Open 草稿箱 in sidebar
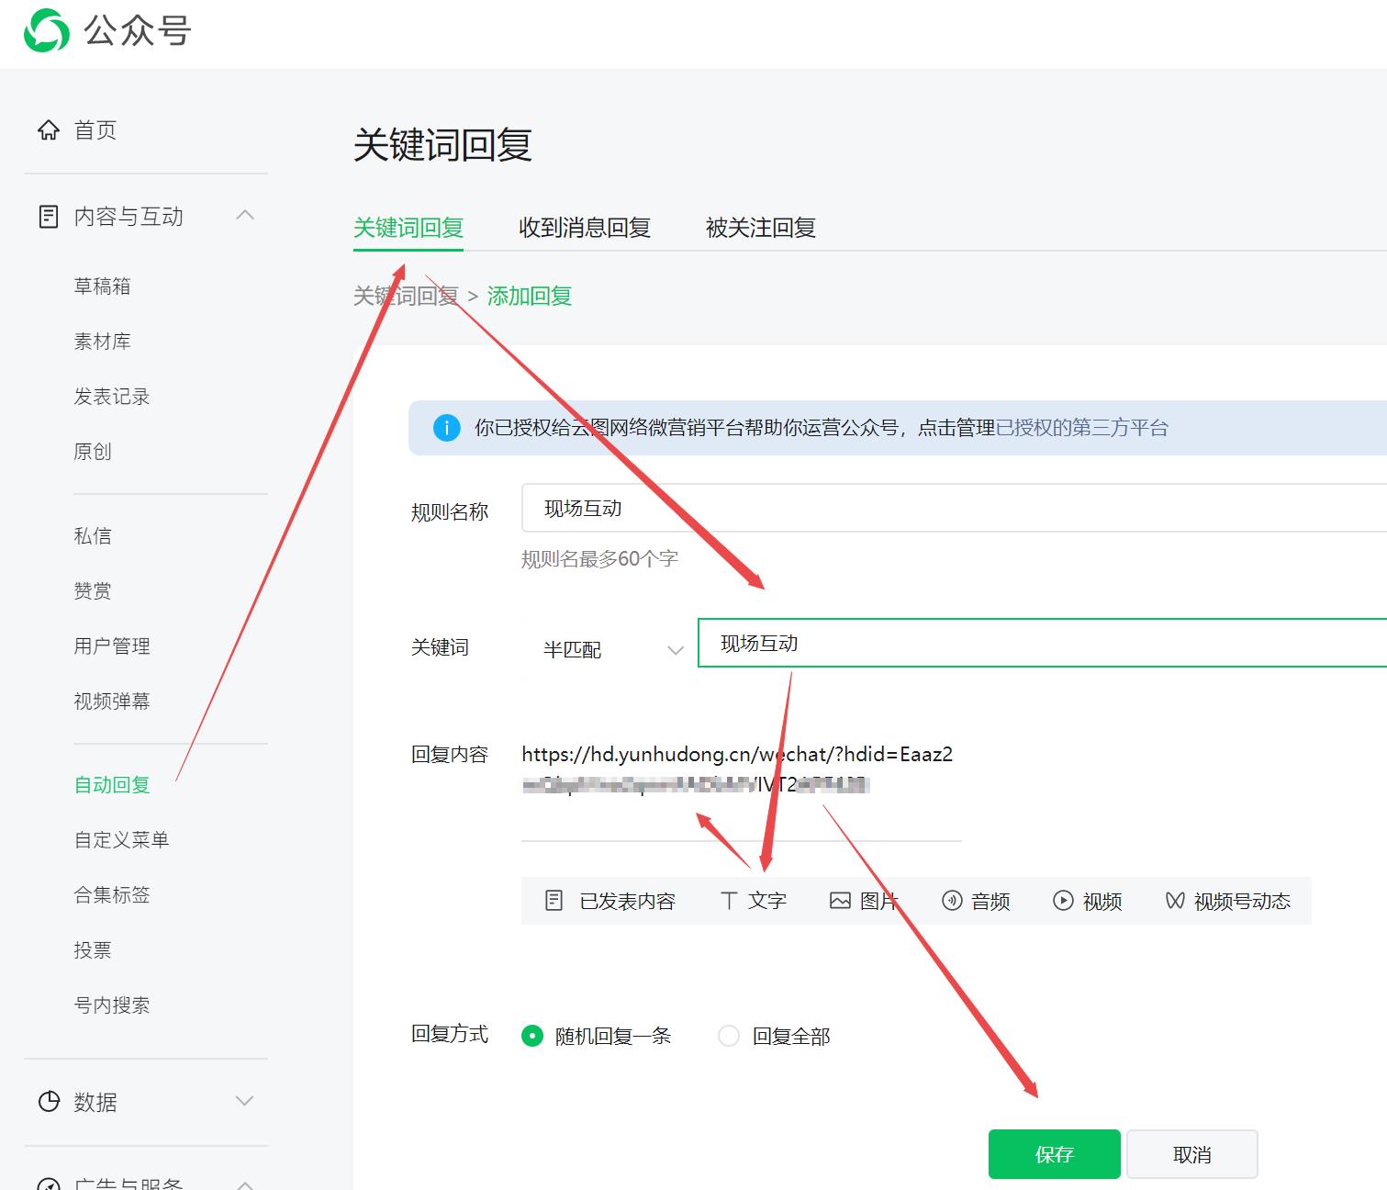This screenshot has height=1190, width=1387. (x=102, y=286)
